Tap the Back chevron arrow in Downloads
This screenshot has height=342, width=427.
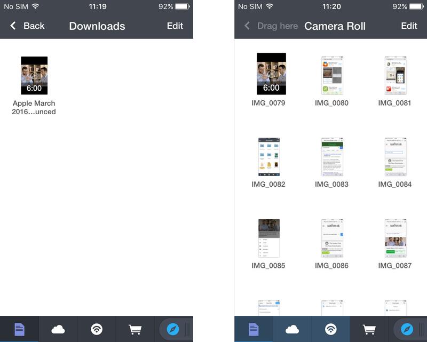[13, 26]
